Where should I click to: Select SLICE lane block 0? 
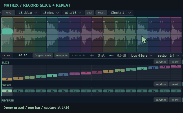click(x=7, y=79)
